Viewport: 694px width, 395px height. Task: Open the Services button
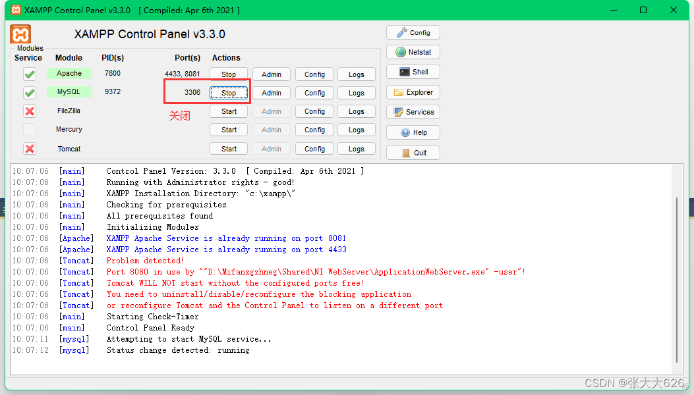click(413, 112)
